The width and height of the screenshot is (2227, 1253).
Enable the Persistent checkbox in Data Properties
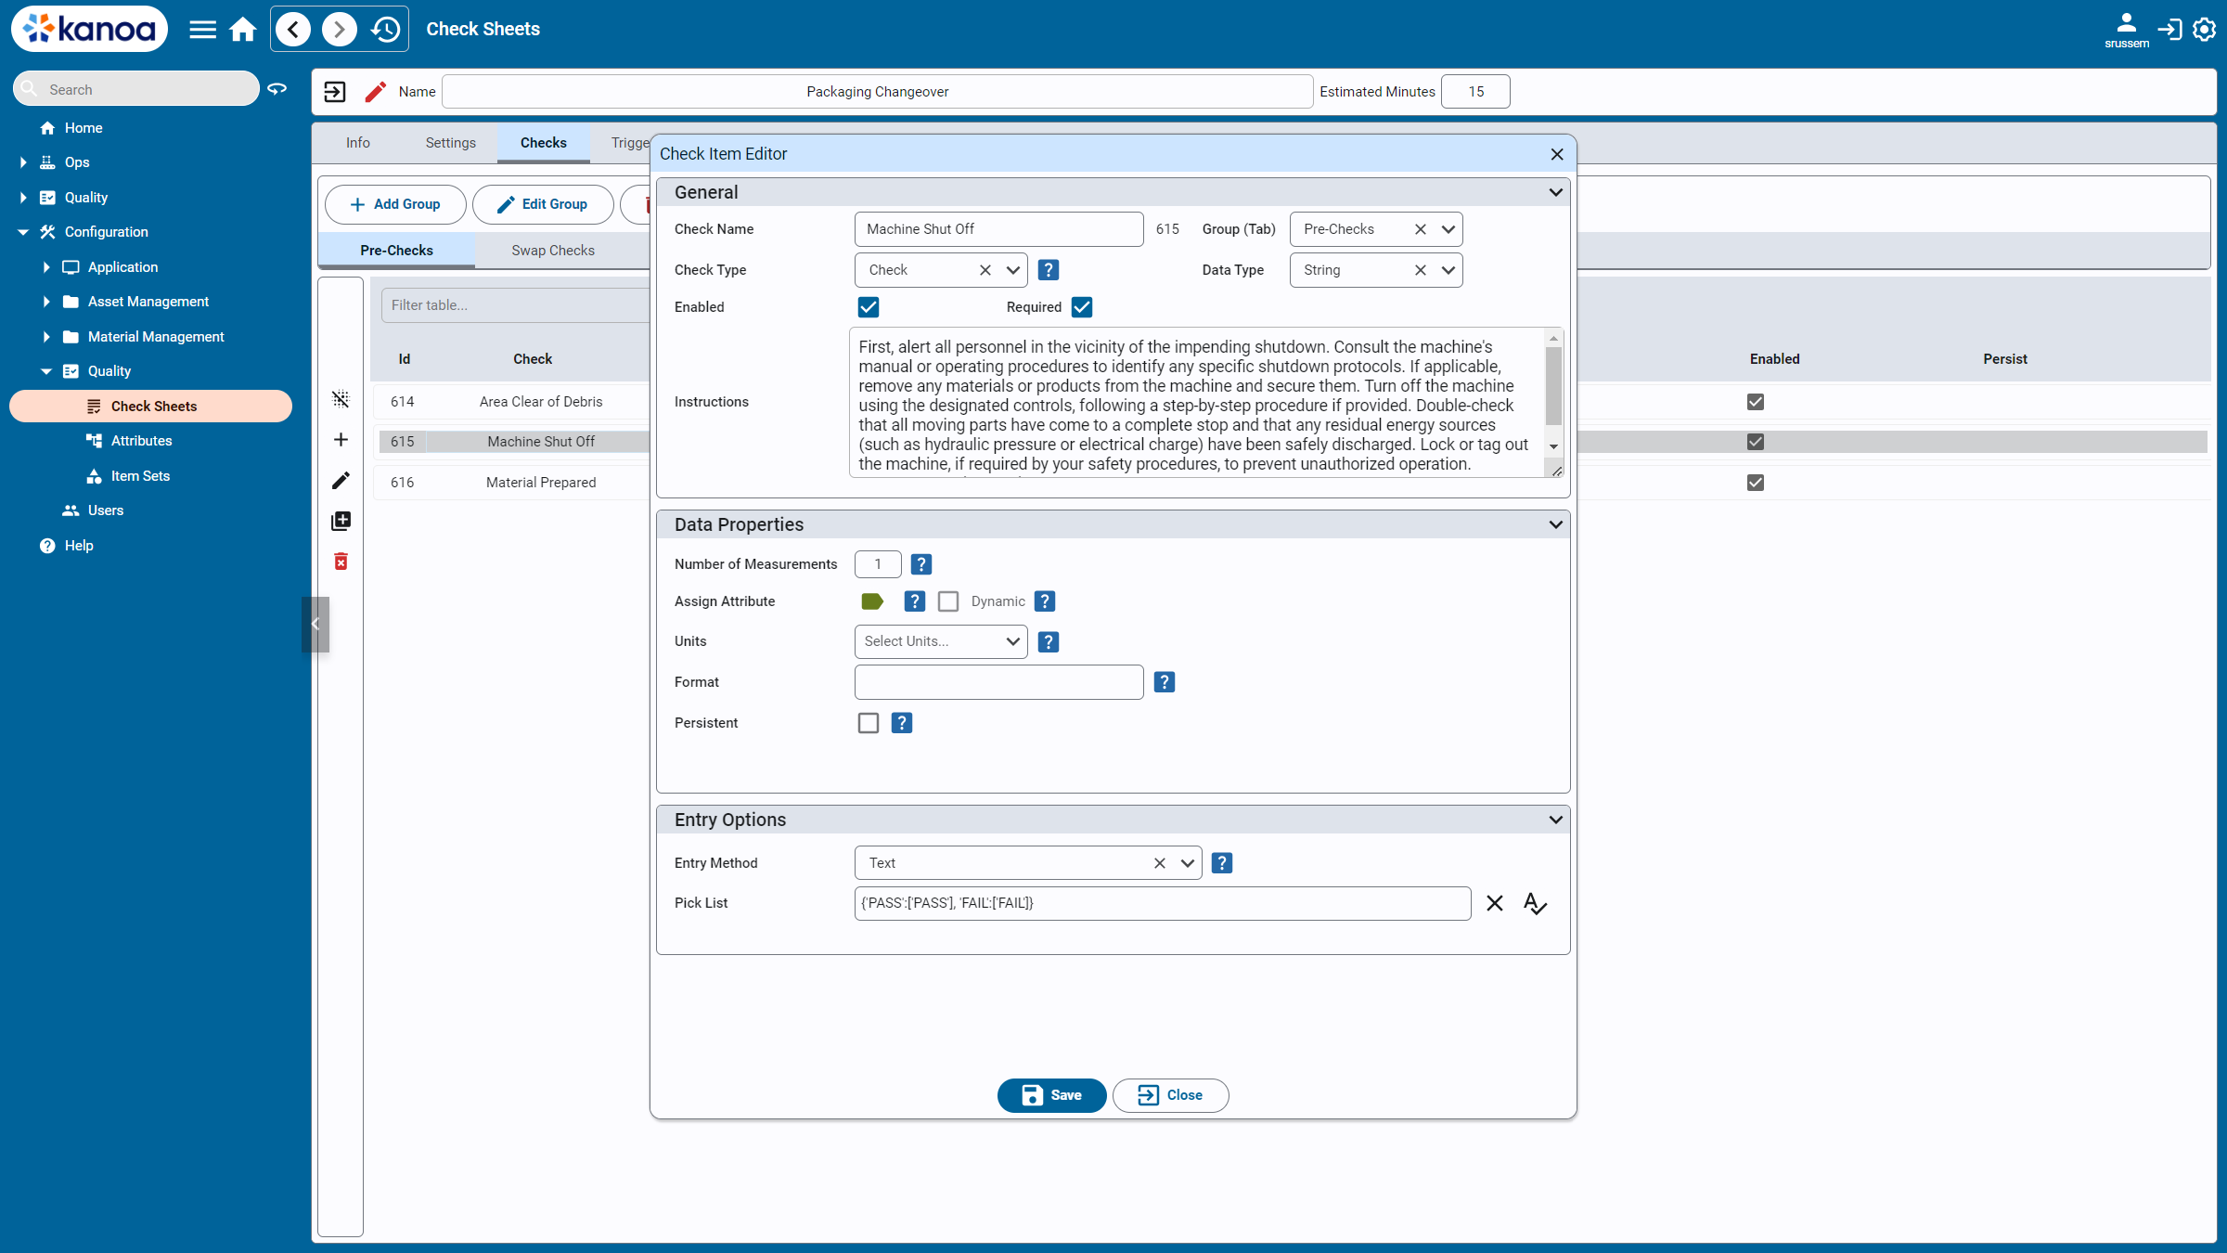pyautogui.click(x=868, y=722)
